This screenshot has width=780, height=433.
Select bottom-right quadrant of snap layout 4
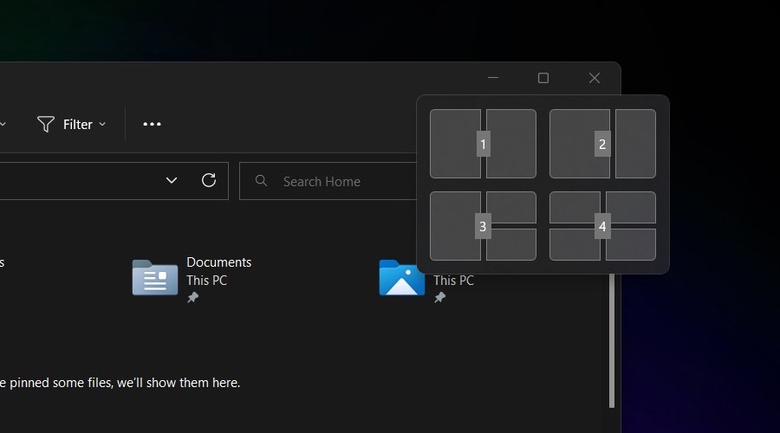coord(631,244)
